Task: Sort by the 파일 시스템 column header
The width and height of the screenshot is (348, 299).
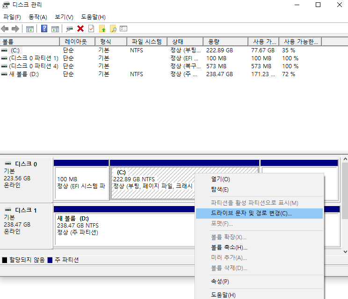Action: 147,42
